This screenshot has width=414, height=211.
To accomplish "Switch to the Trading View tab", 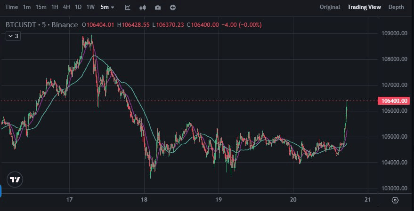I will [364, 7].
